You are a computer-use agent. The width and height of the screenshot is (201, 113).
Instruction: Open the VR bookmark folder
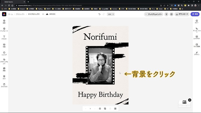[x=166, y=9]
